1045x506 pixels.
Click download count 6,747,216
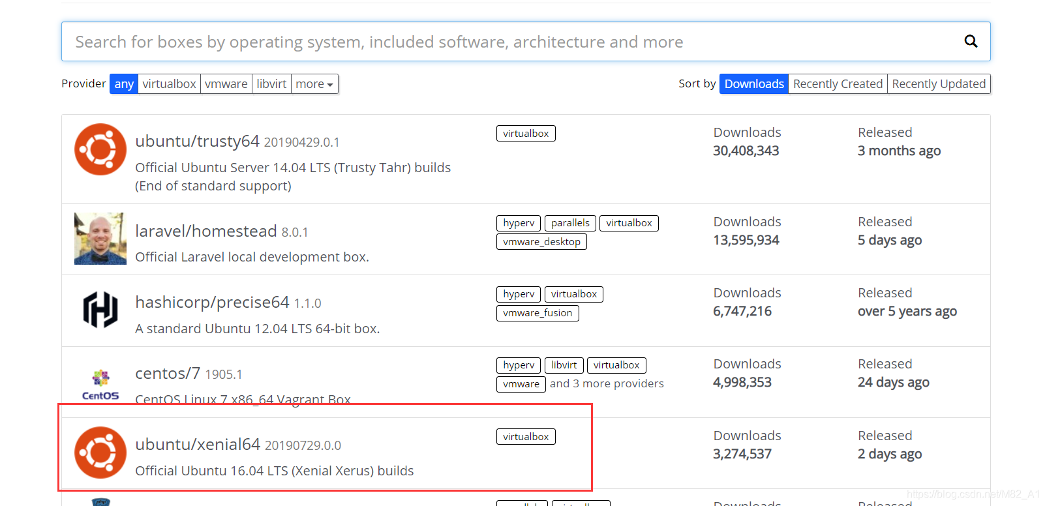point(742,311)
